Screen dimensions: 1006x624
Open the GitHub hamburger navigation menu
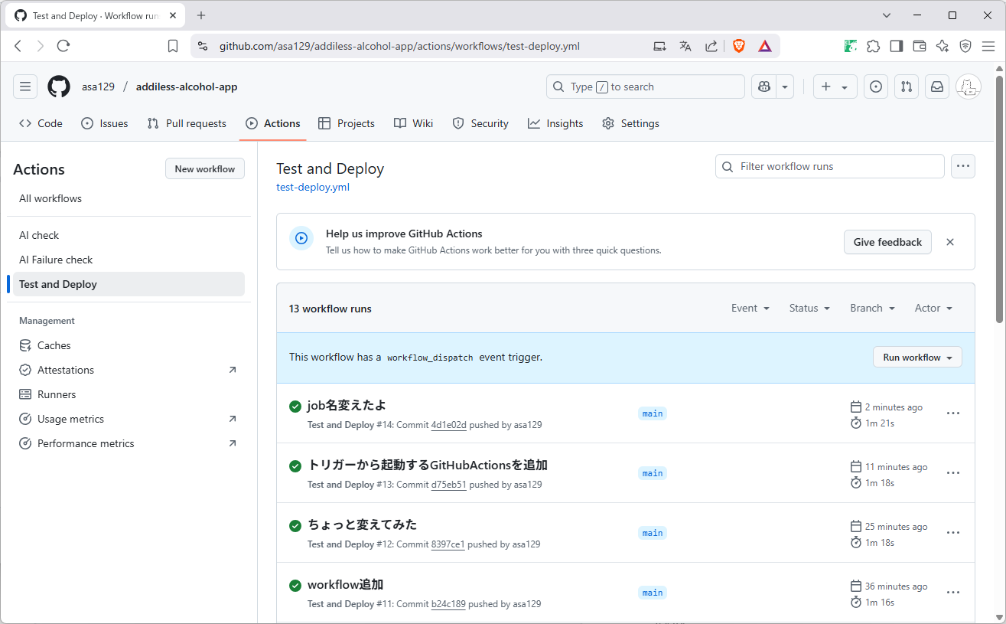coord(25,87)
